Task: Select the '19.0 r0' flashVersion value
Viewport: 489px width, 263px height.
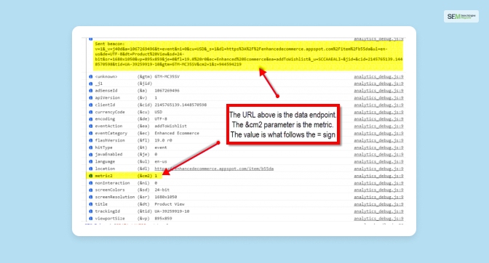Action: pos(164,140)
